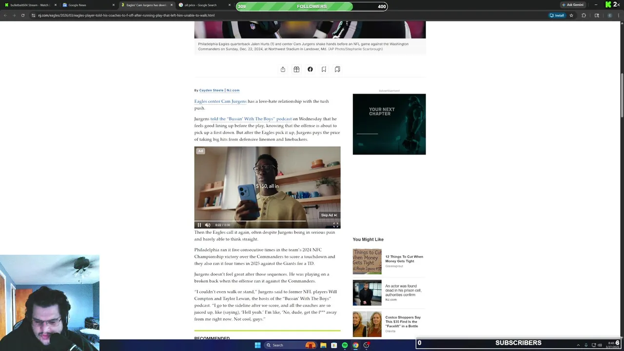The image size is (624, 351).
Task: Open File Explorer from the taskbar
Action: coord(323,345)
